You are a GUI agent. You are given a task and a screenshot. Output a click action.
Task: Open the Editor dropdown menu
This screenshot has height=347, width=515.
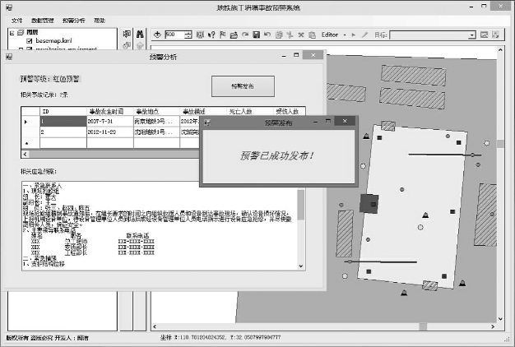332,35
